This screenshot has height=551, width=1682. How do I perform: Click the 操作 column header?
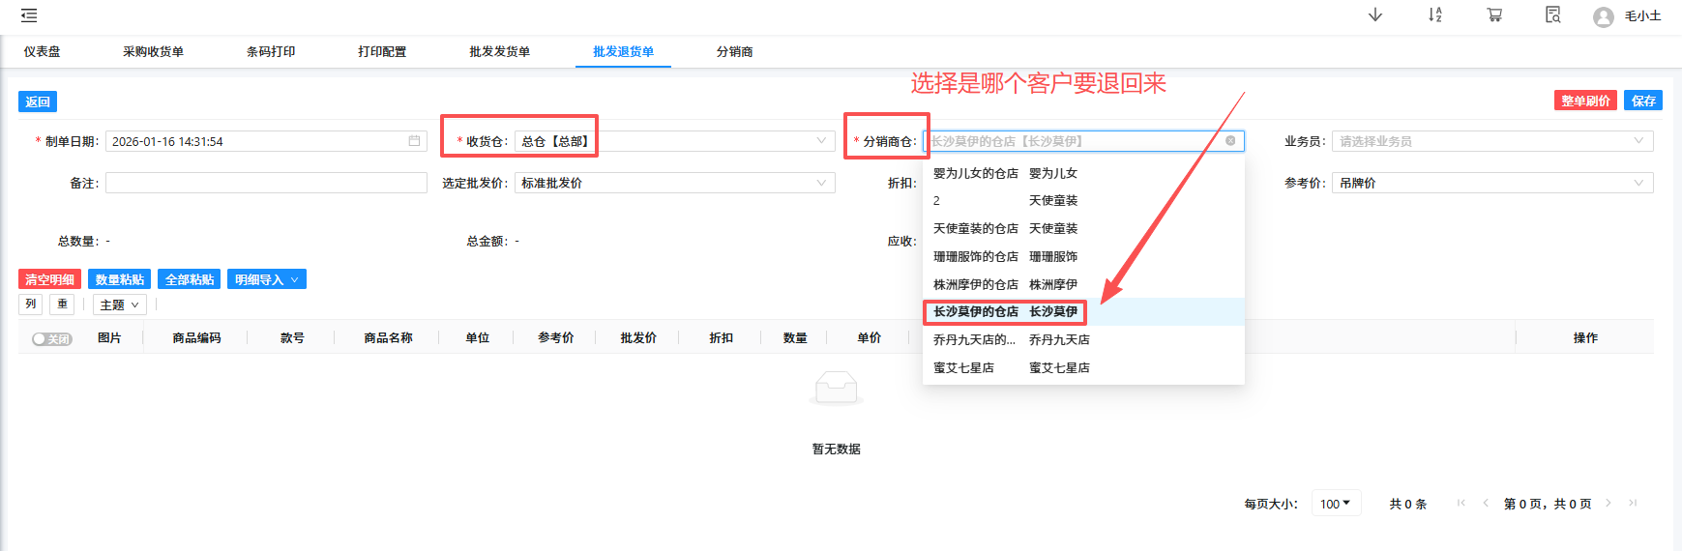[x=1585, y=337]
